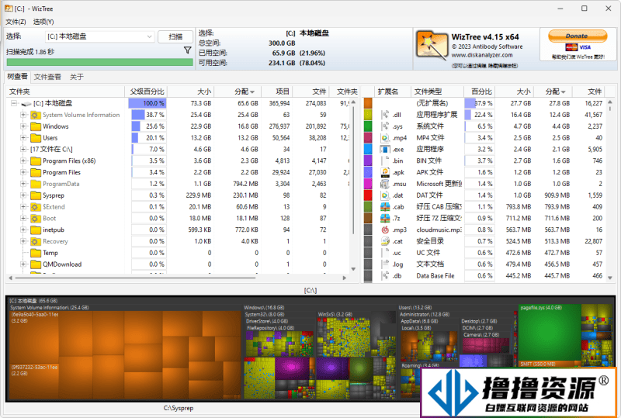Click the 扫描 scan button
Image resolution: width=621 pixels, height=418 pixels.
click(x=175, y=36)
